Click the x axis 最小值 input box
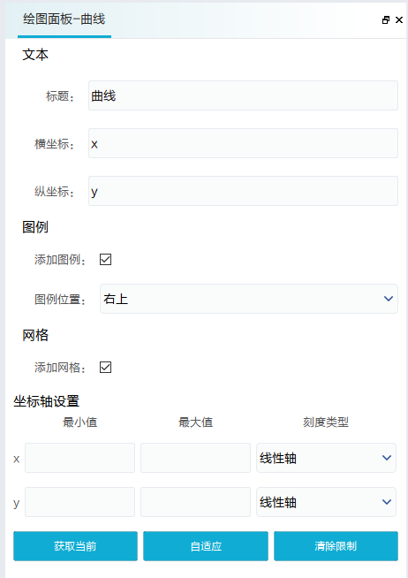Viewport: 408px width, 578px height. tap(79, 458)
